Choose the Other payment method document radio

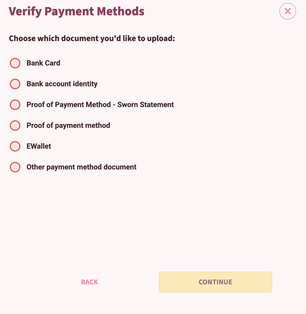15,167
